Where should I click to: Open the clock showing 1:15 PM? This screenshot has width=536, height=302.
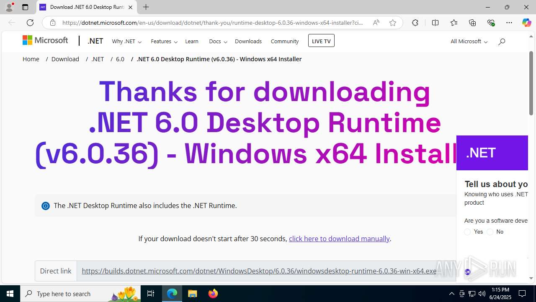pyautogui.click(x=500, y=294)
